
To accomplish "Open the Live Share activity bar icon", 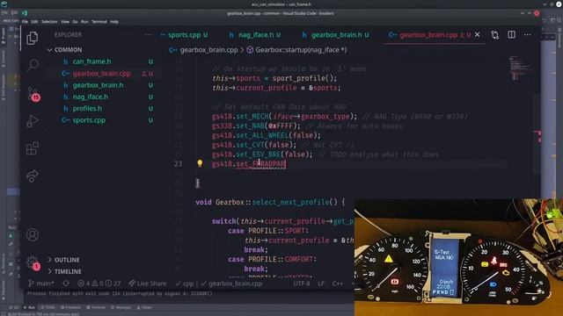I will click(33, 176).
